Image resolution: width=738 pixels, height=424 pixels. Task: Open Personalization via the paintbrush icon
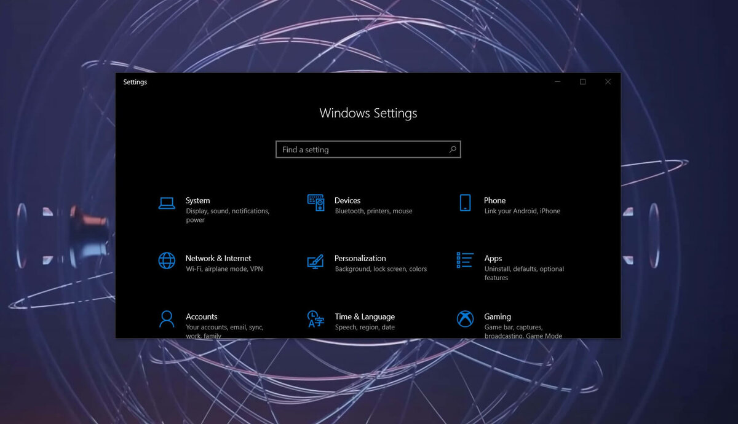(315, 261)
